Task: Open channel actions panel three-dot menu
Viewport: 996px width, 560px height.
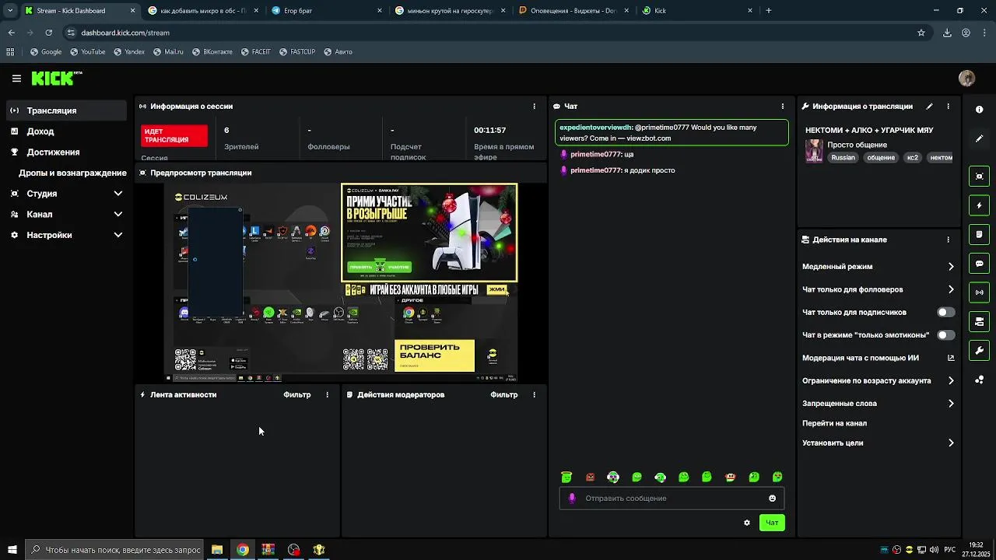Action: pos(948,240)
